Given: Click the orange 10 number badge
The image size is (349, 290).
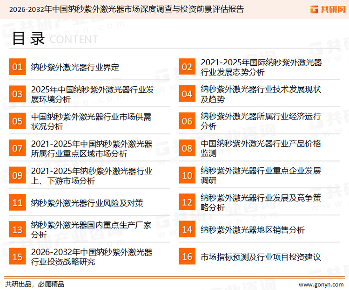Looking at the screenshot, I should [187, 175].
